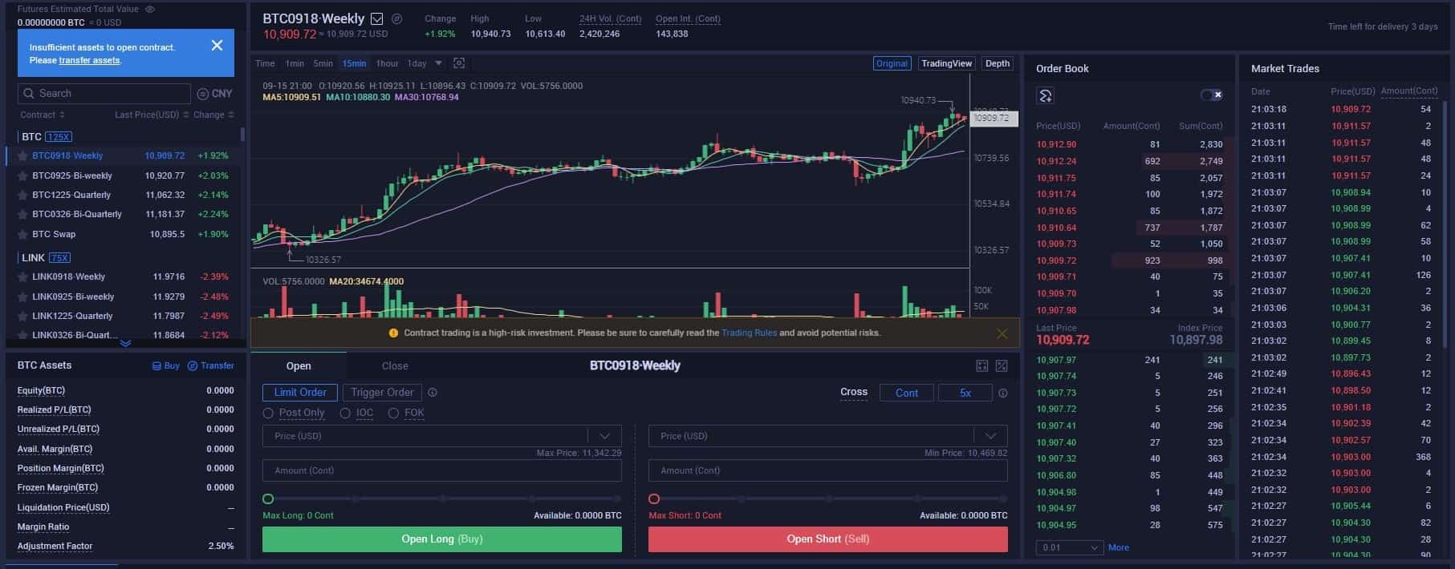Sort contracts by Last Price(USD)
The width and height of the screenshot is (1455, 569).
coord(152,115)
